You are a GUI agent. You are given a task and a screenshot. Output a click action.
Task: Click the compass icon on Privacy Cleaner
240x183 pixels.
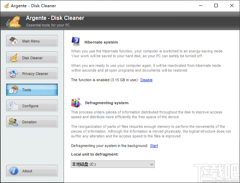[13, 74]
